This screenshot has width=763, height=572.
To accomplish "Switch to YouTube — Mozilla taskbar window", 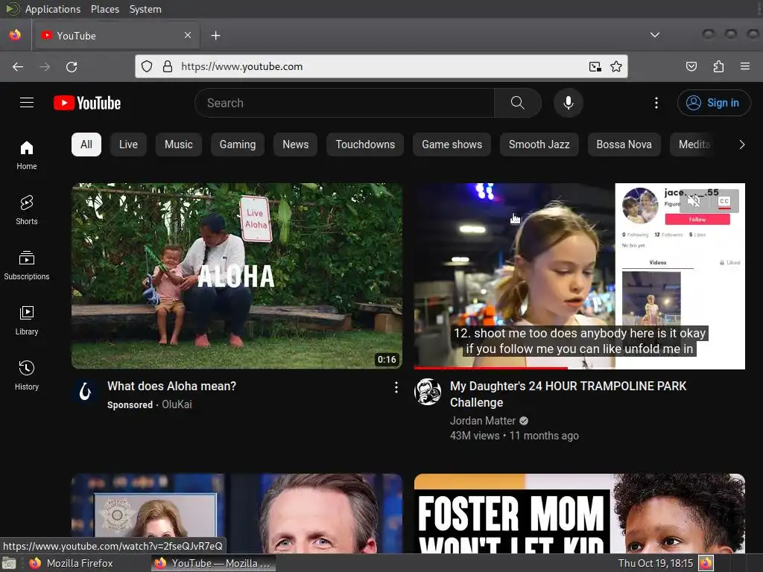I will (212, 563).
